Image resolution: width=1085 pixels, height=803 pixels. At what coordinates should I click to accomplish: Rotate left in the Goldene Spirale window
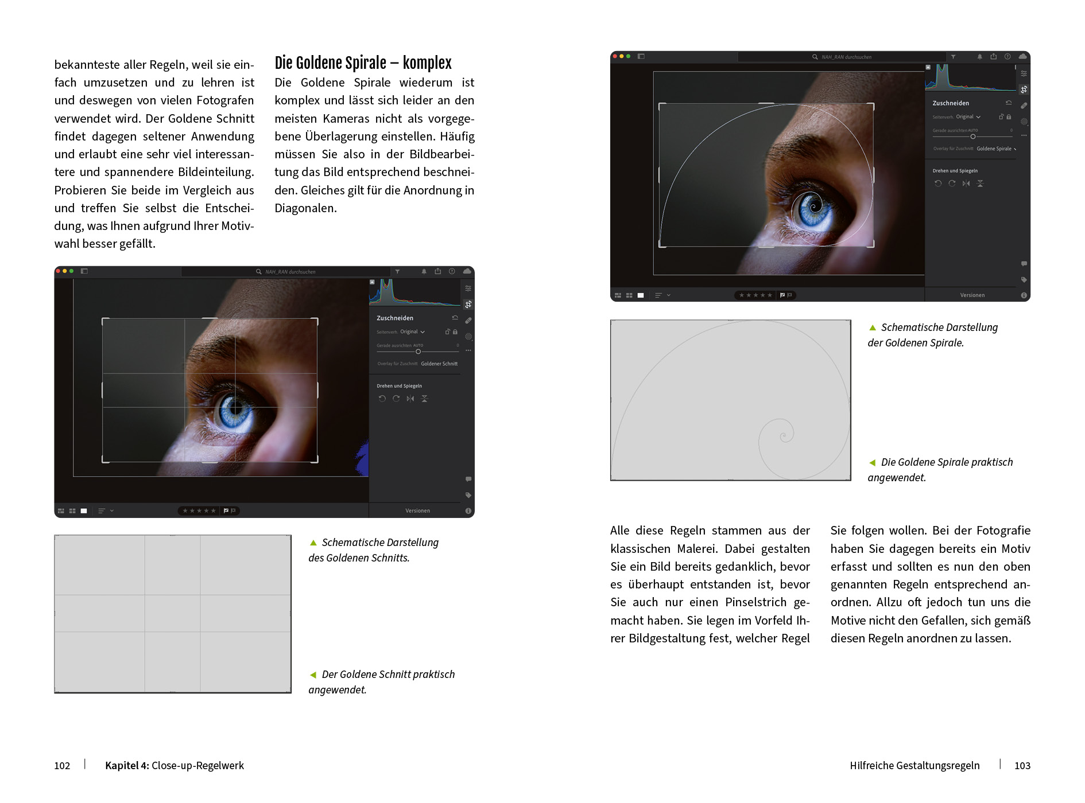coord(937,184)
